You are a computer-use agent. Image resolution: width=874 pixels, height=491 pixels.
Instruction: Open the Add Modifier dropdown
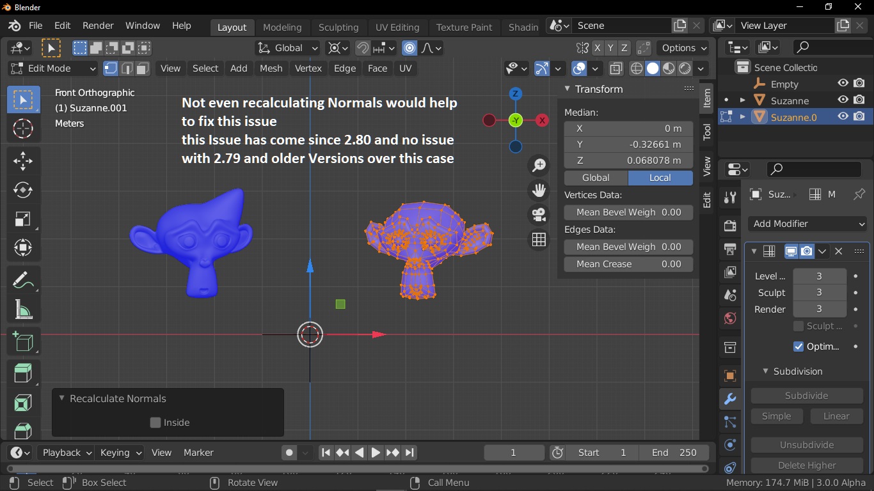pos(807,224)
